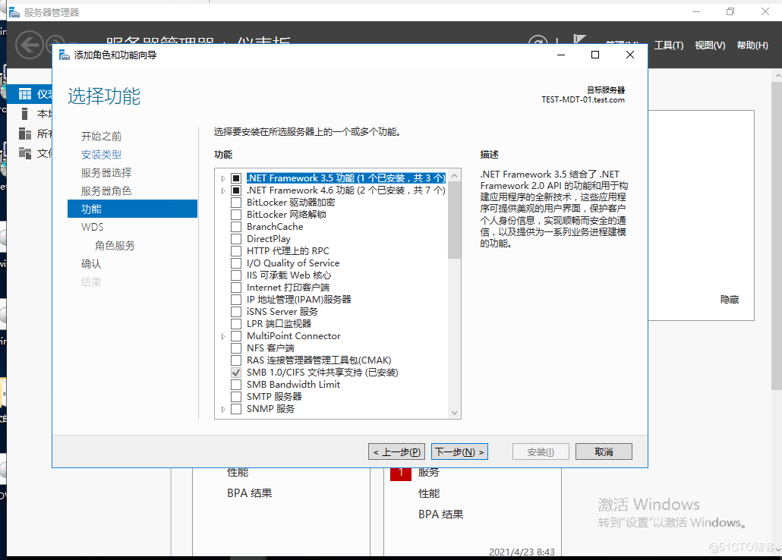The image size is (782, 560).
Task: Select the SMB 1.0/CIFS 文件共享支持 row
Action: point(322,373)
